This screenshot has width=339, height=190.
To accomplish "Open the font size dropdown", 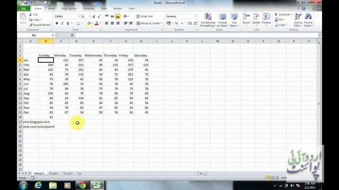I will [90, 16].
